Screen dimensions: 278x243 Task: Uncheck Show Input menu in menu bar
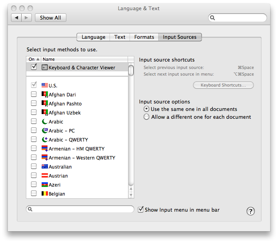141,210
